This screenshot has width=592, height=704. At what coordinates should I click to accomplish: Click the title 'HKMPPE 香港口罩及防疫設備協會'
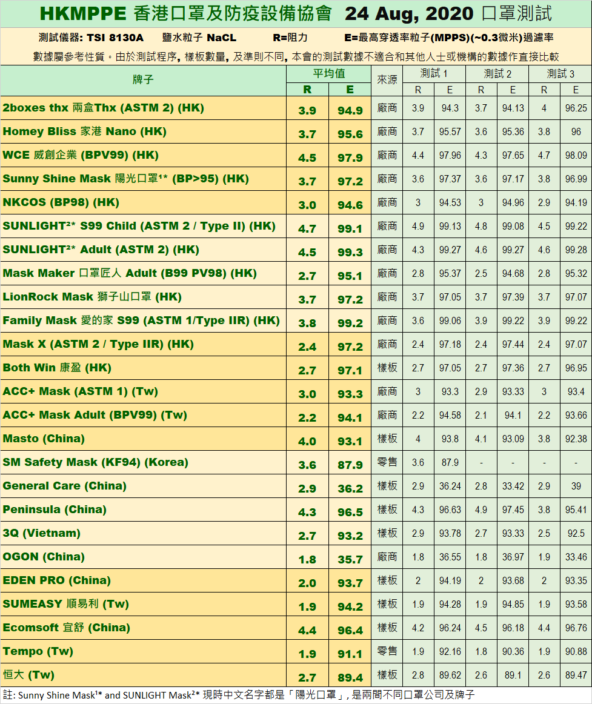pyautogui.click(x=185, y=13)
